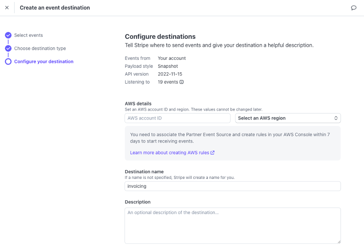
Task: Focus the AWS account ID field
Action: tap(178, 118)
